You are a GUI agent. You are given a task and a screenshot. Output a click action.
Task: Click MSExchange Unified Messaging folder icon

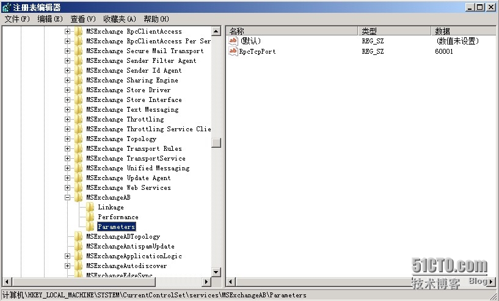(78, 169)
